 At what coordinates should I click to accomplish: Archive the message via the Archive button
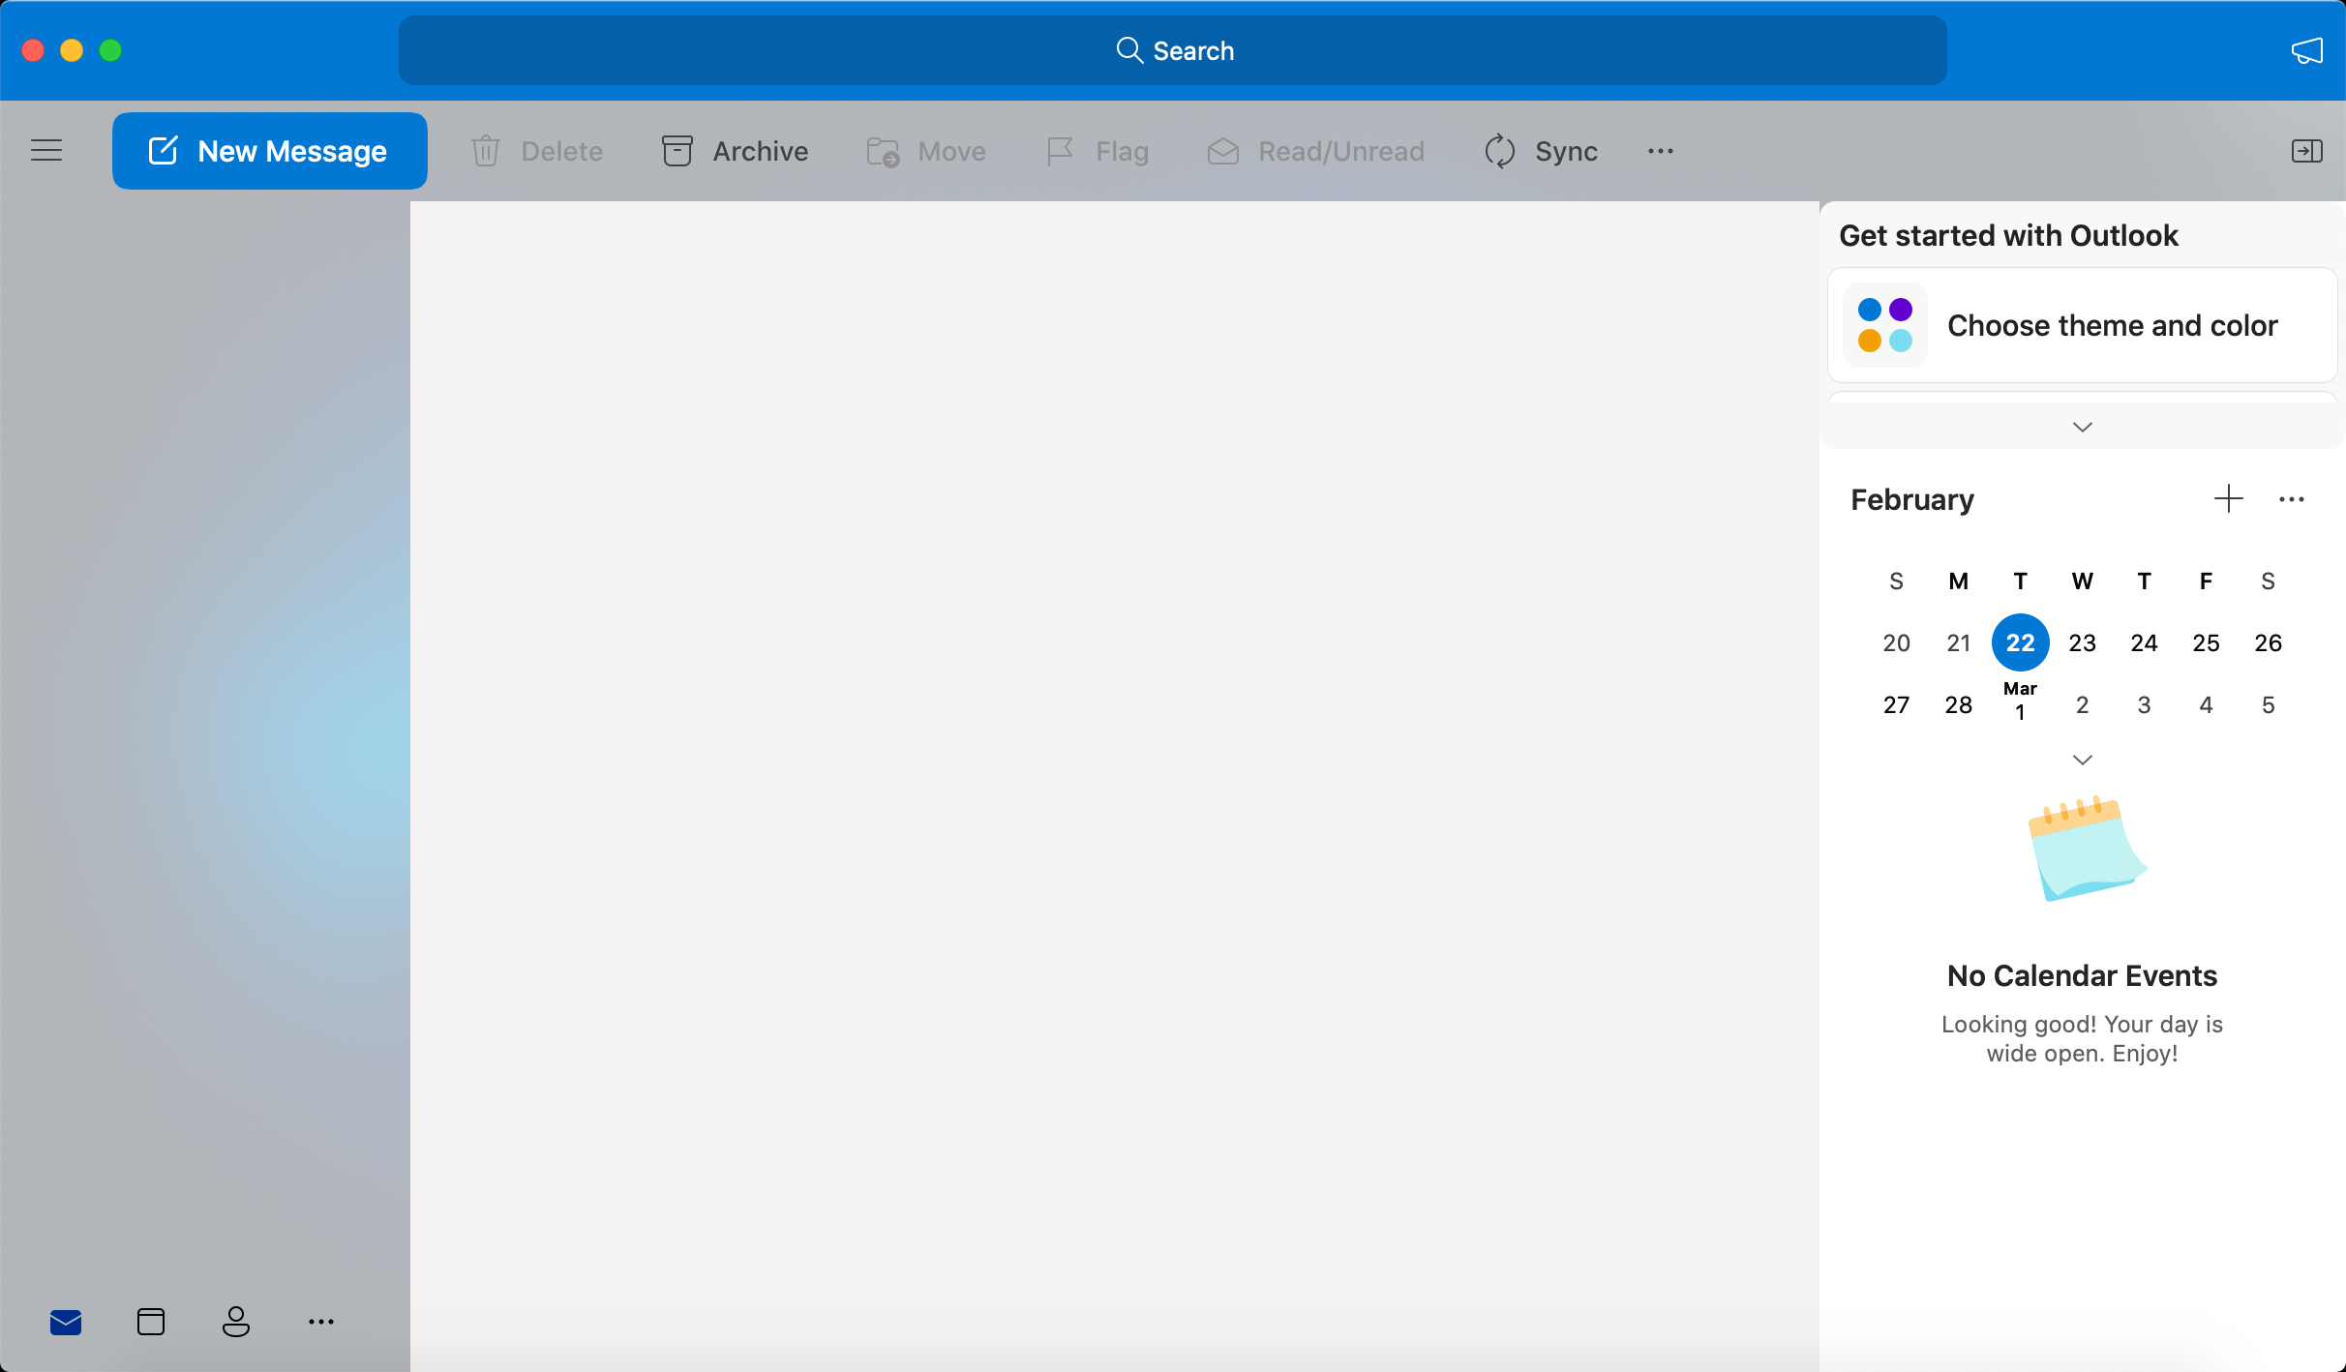tap(736, 151)
